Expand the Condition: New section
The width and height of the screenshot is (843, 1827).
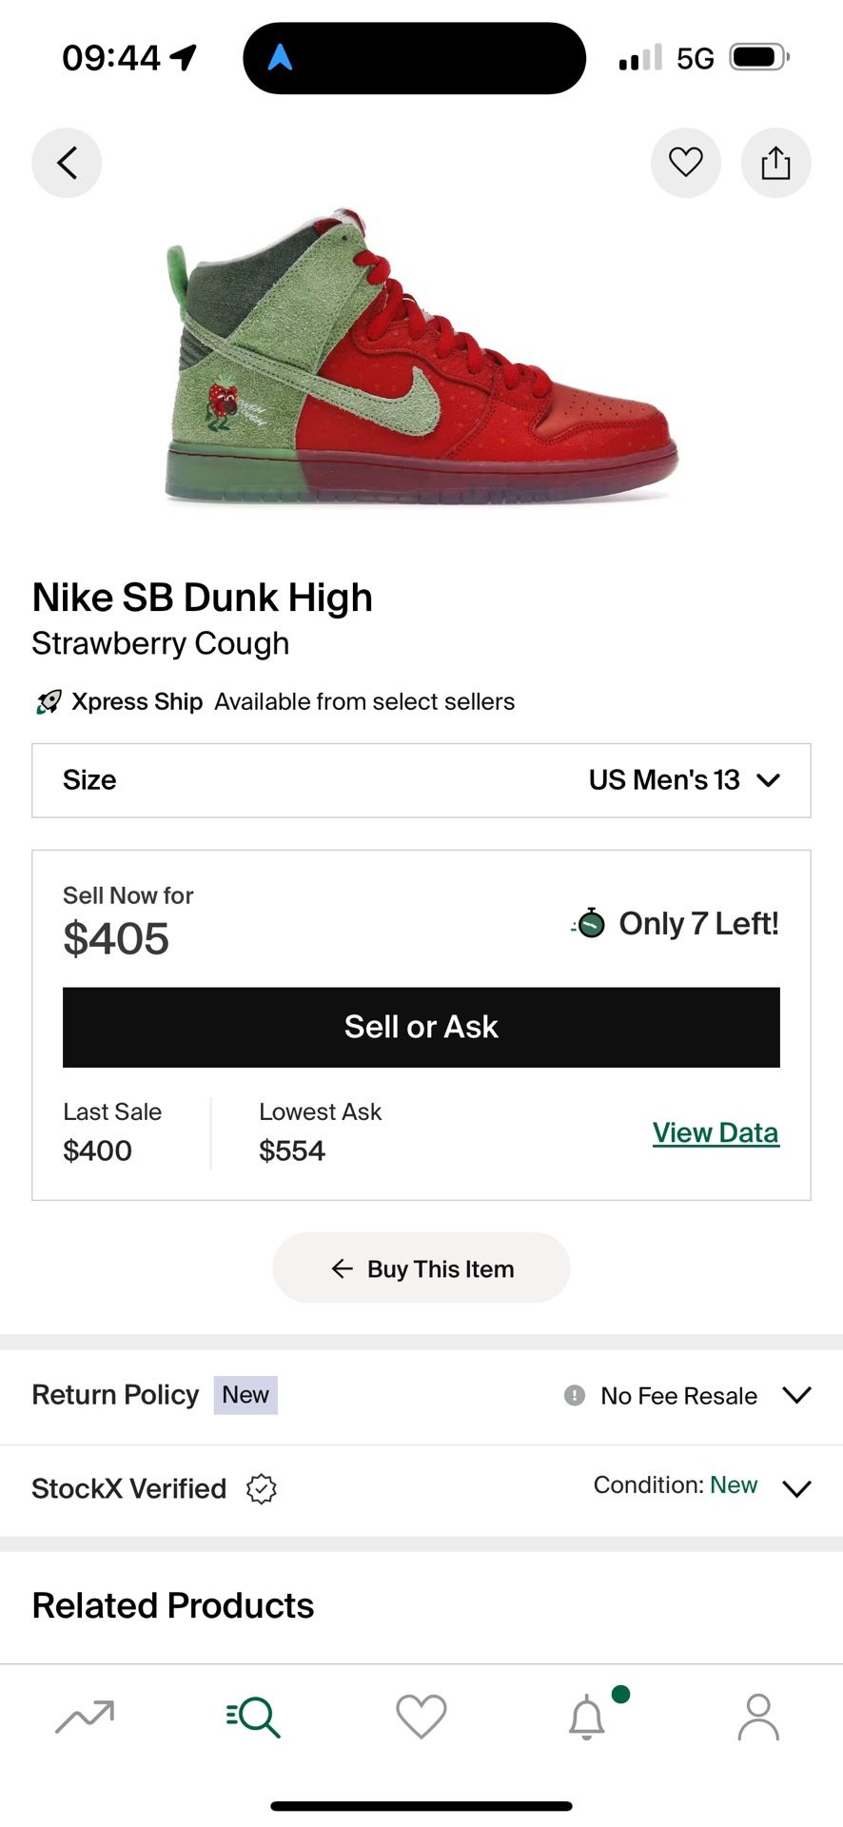796,1488
